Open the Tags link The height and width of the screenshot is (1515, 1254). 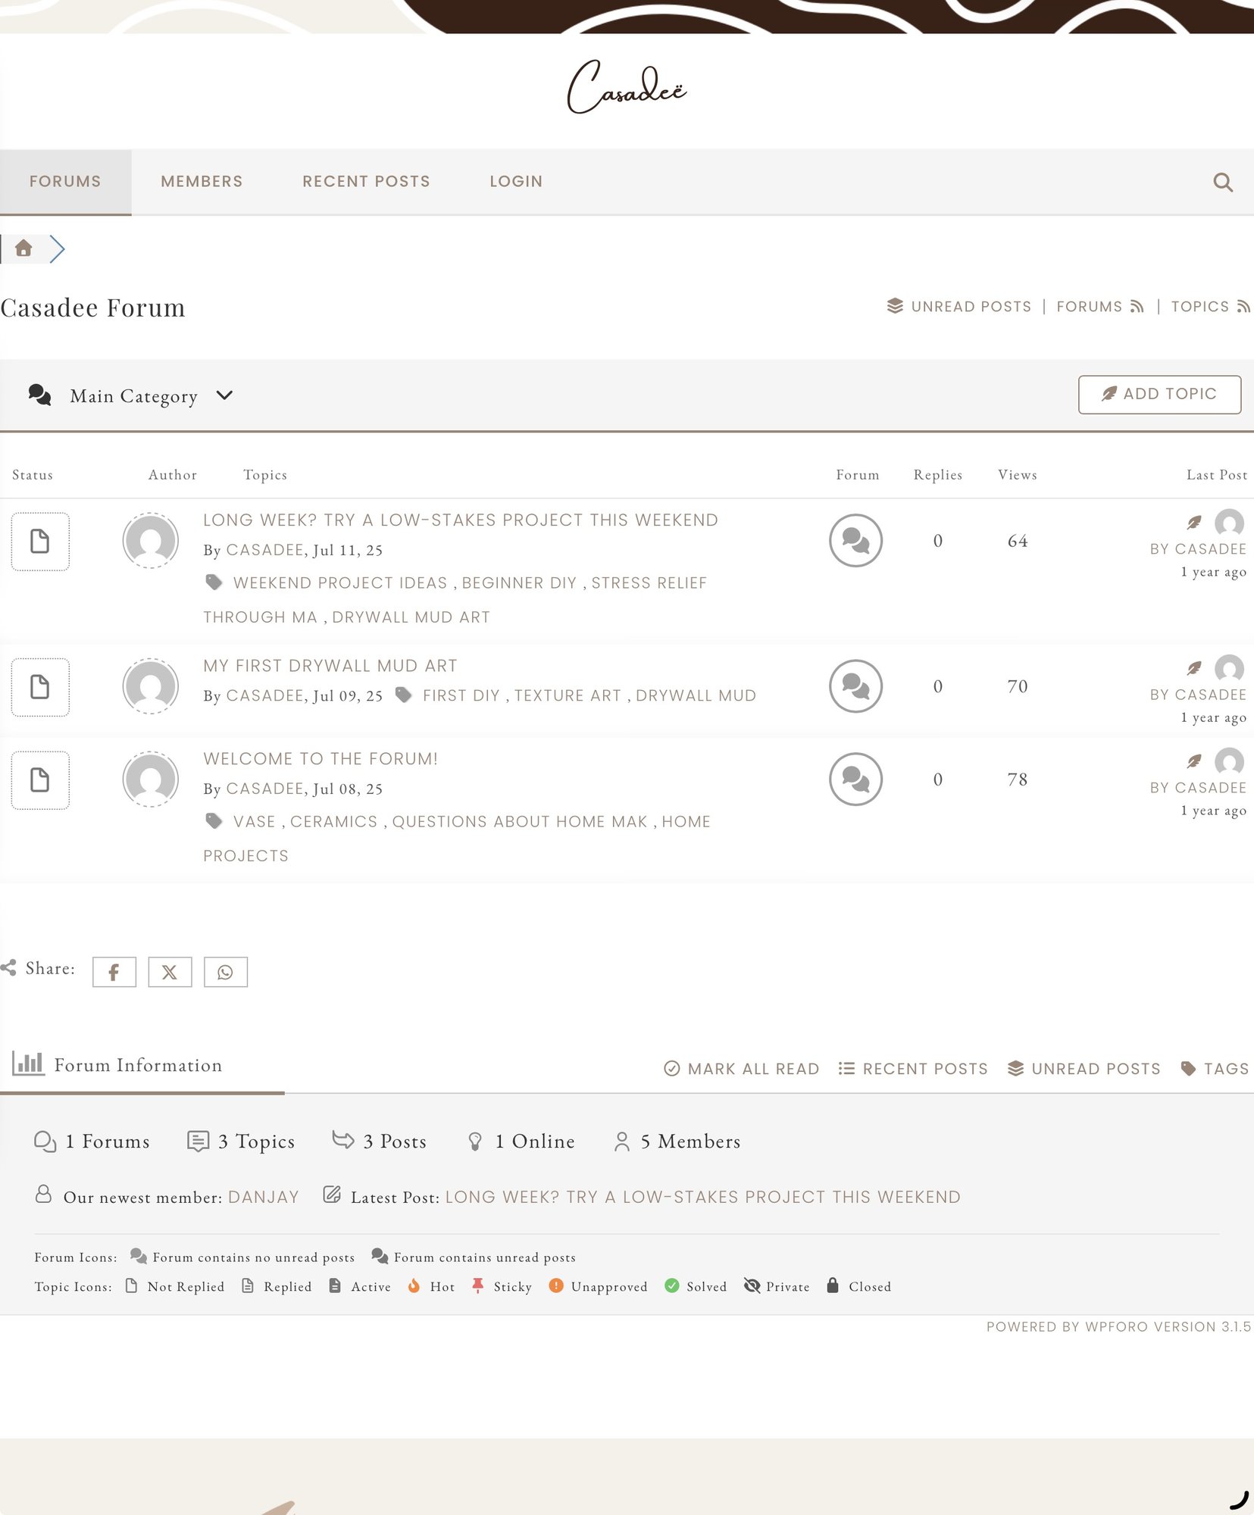coord(1215,1069)
